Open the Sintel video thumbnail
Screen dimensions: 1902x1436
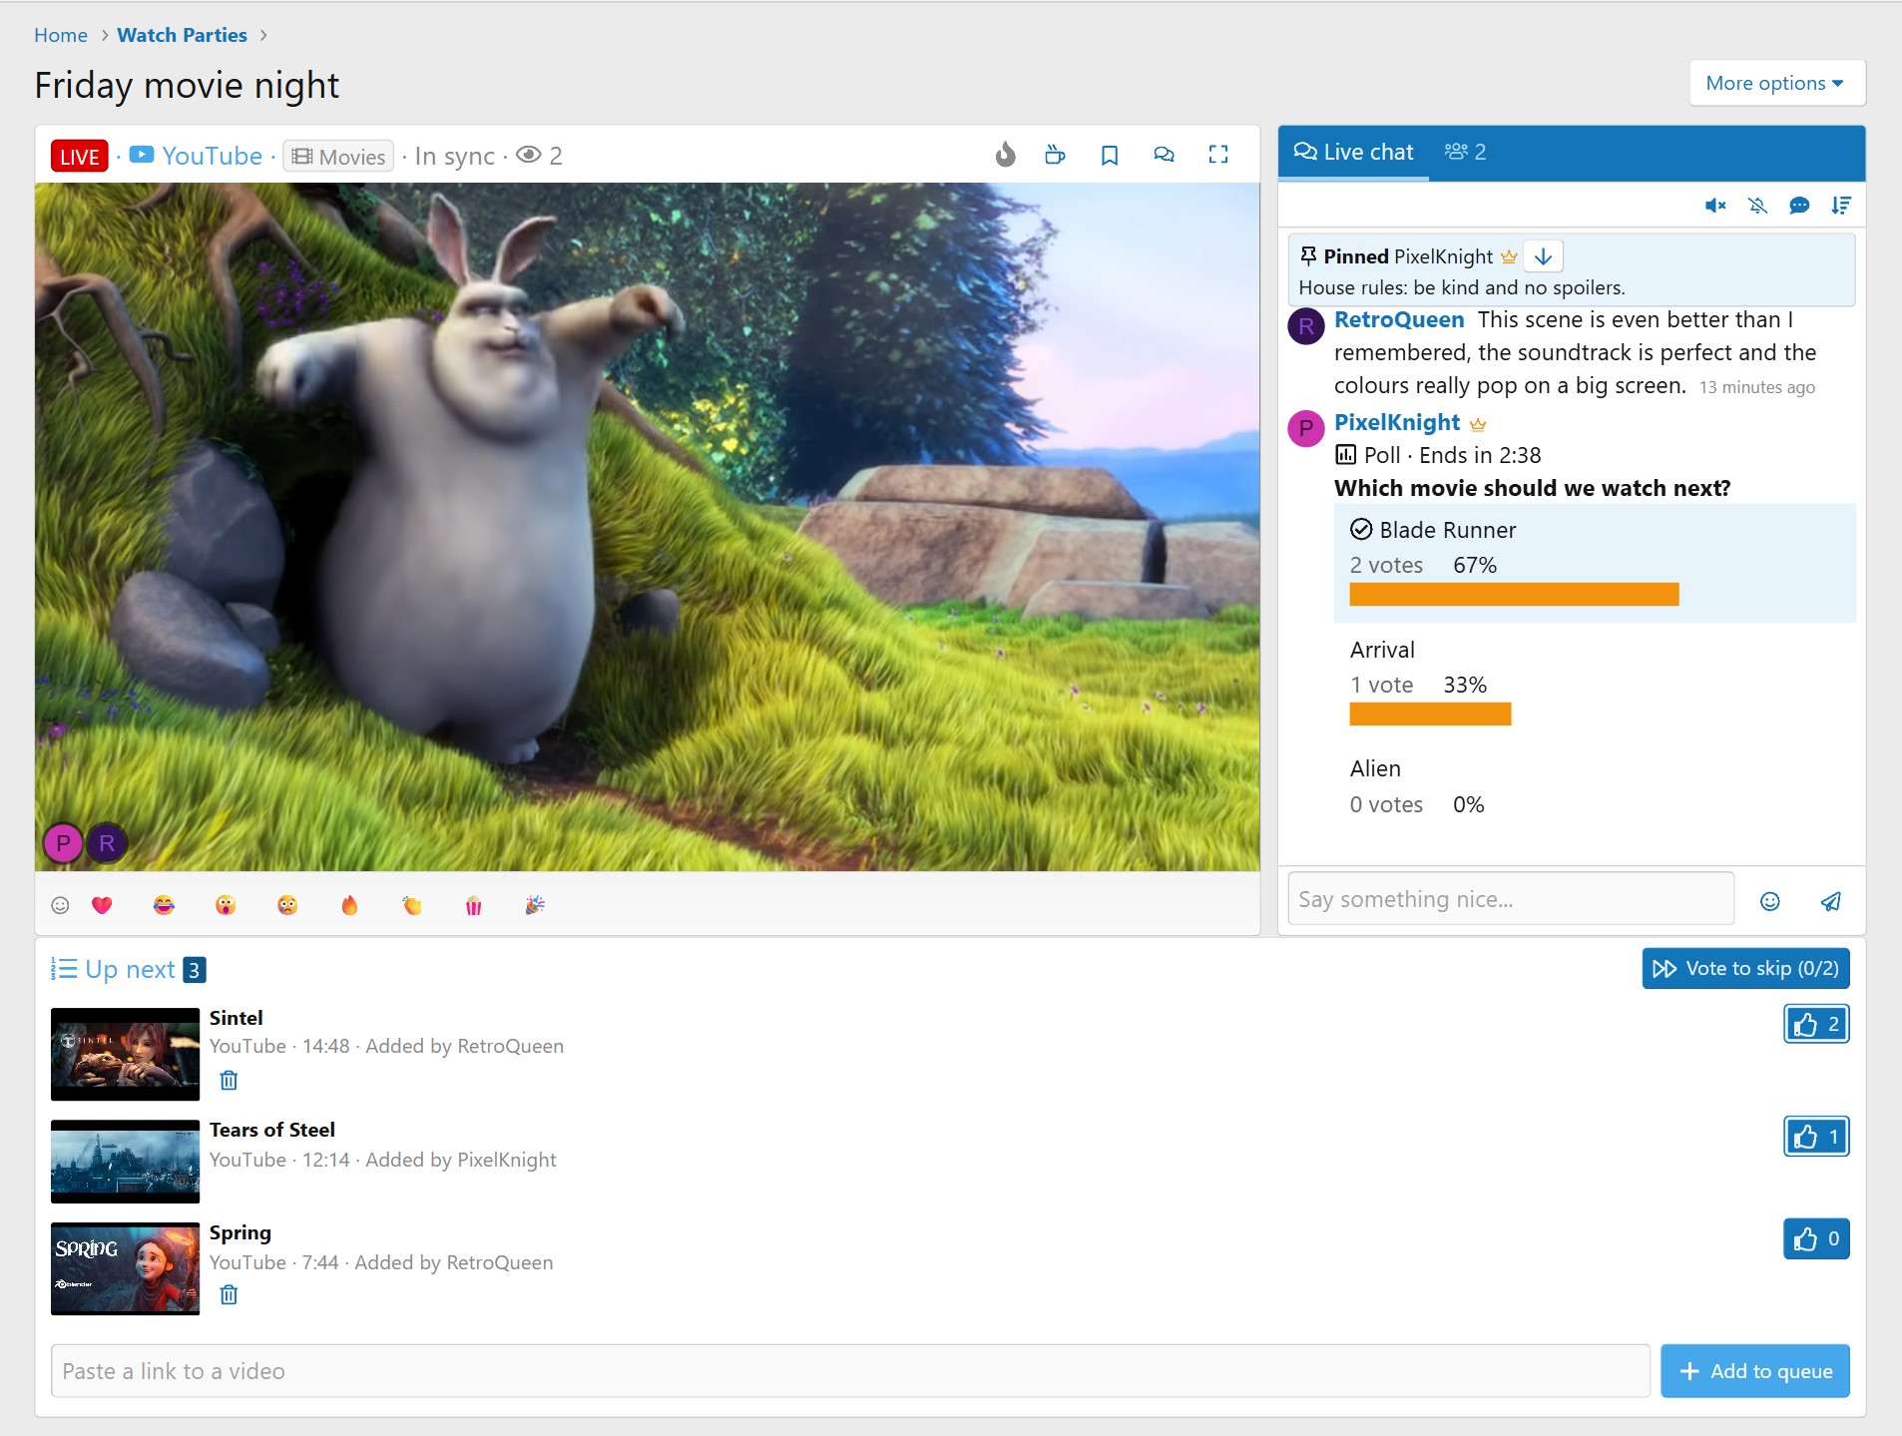pos(125,1054)
